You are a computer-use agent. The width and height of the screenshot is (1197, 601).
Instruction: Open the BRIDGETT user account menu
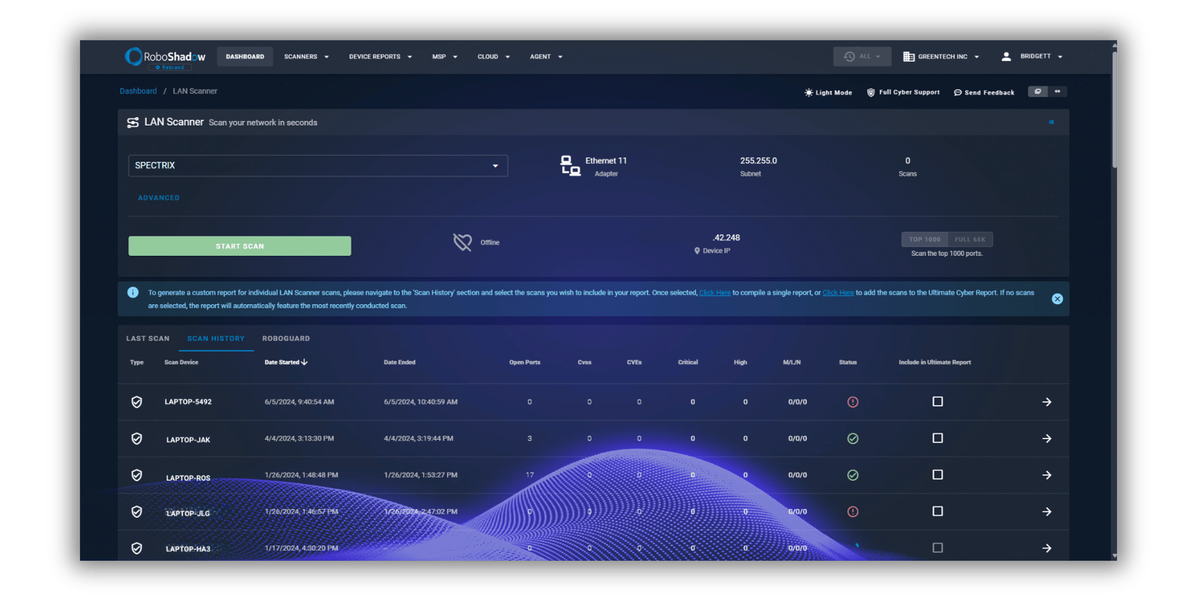click(1033, 57)
